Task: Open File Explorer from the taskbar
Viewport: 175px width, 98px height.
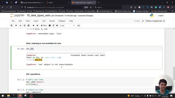Action: point(8,96)
